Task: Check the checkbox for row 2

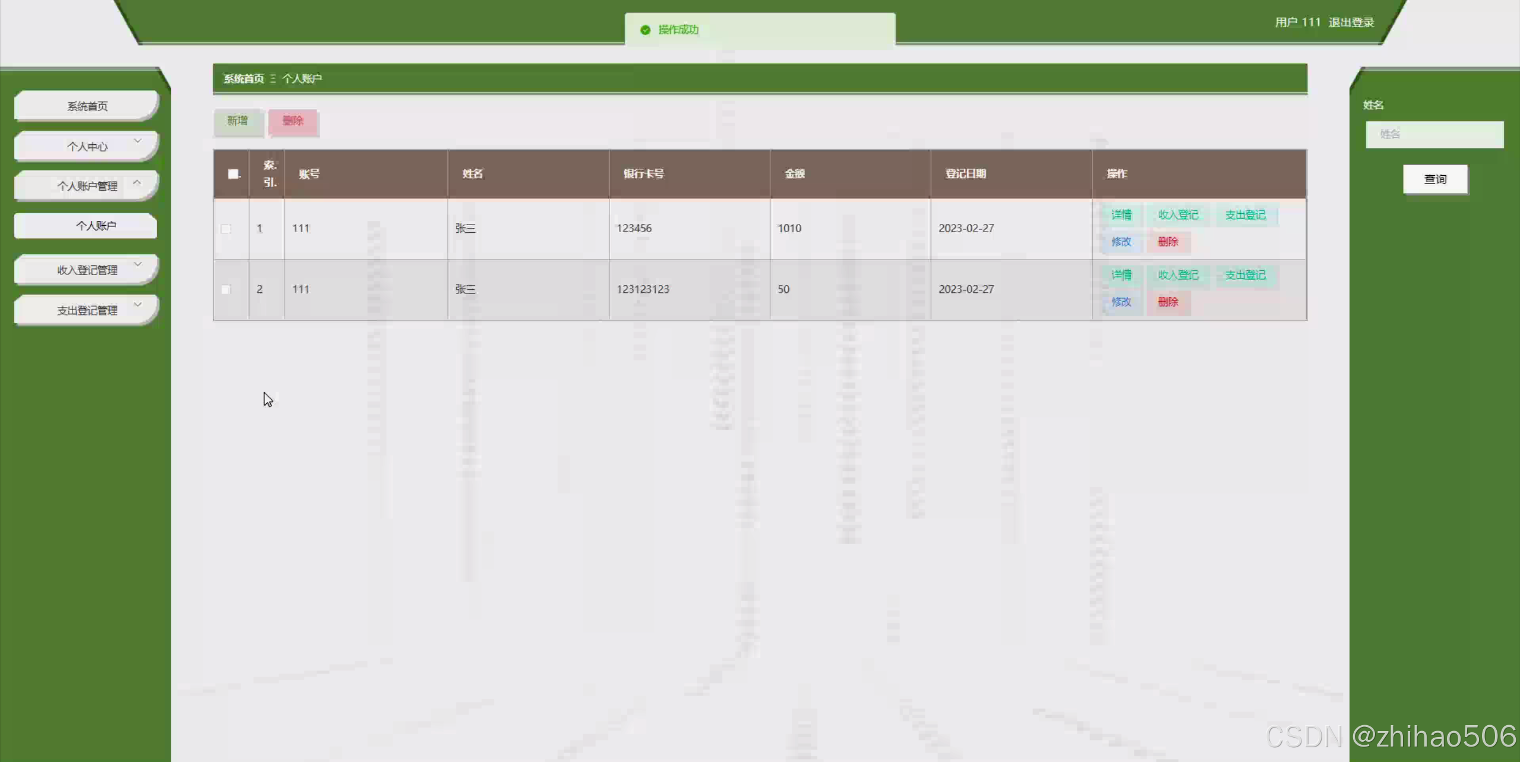Action: [x=226, y=289]
